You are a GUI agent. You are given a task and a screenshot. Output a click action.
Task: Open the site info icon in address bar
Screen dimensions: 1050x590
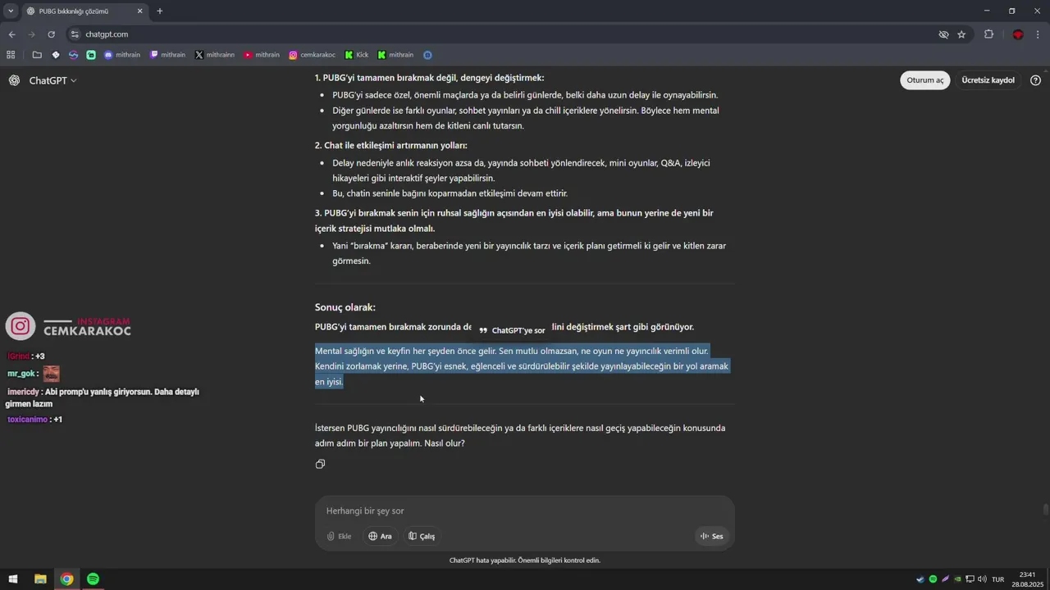click(x=75, y=34)
